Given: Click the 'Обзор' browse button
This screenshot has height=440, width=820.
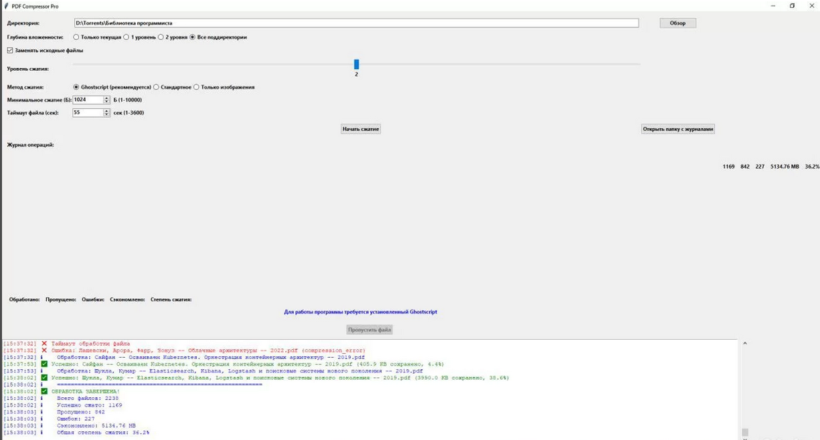Looking at the screenshot, I should pyautogui.click(x=677, y=23).
